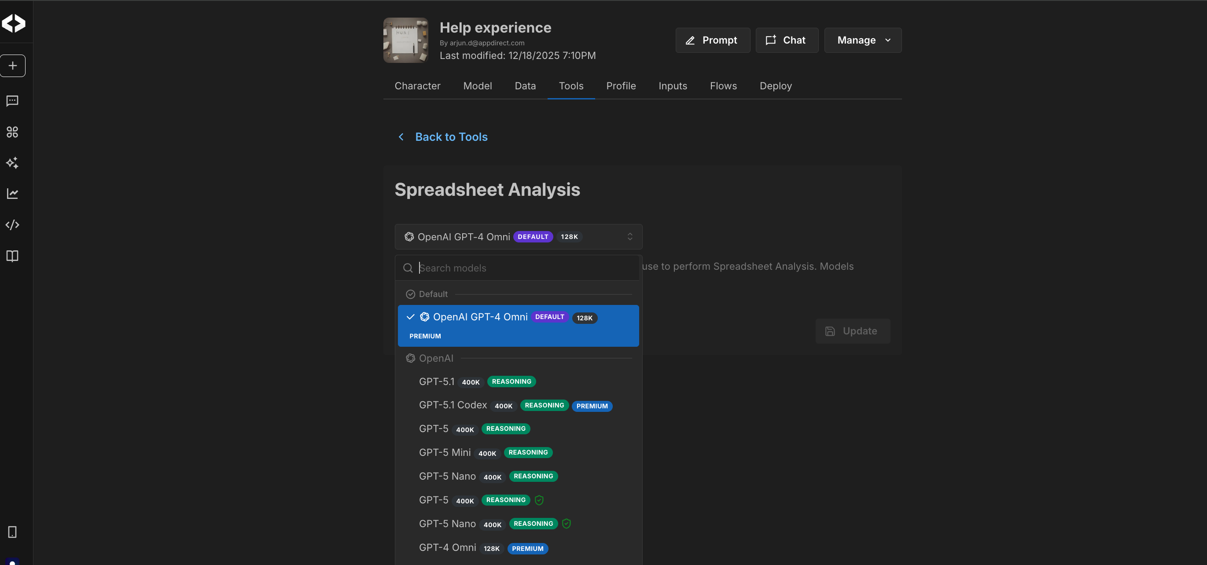Click the Search models input field
1207x565 pixels.
pyautogui.click(x=525, y=268)
